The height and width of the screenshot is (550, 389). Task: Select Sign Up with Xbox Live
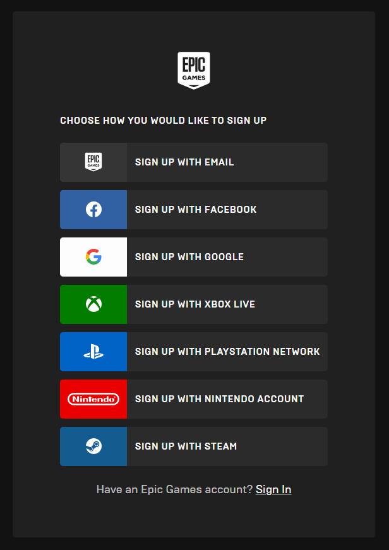coord(195,304)
